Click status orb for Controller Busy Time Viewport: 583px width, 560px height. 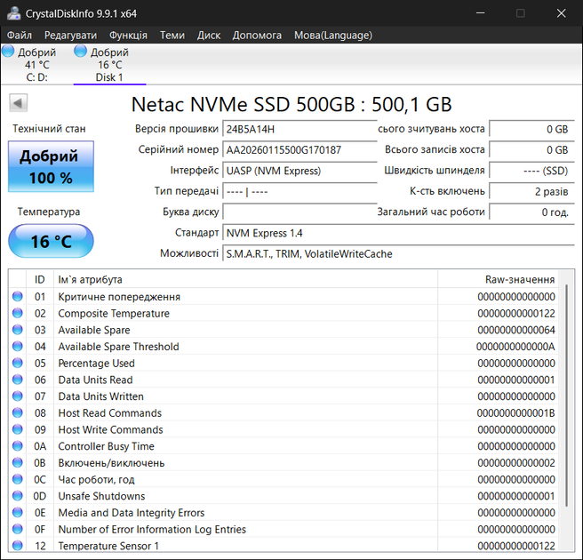pyautogui.click(x=18, y=446)
